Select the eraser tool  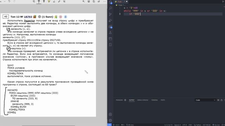point(54,1)
